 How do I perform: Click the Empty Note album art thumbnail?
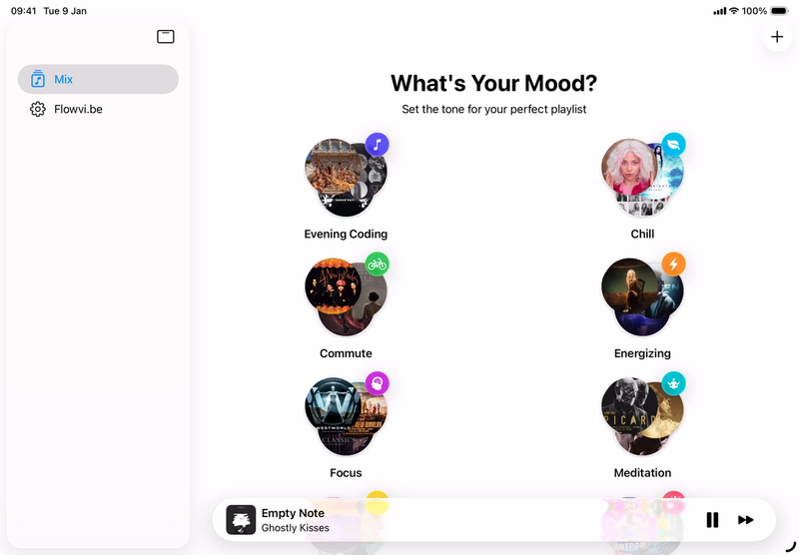click(241, 520)
